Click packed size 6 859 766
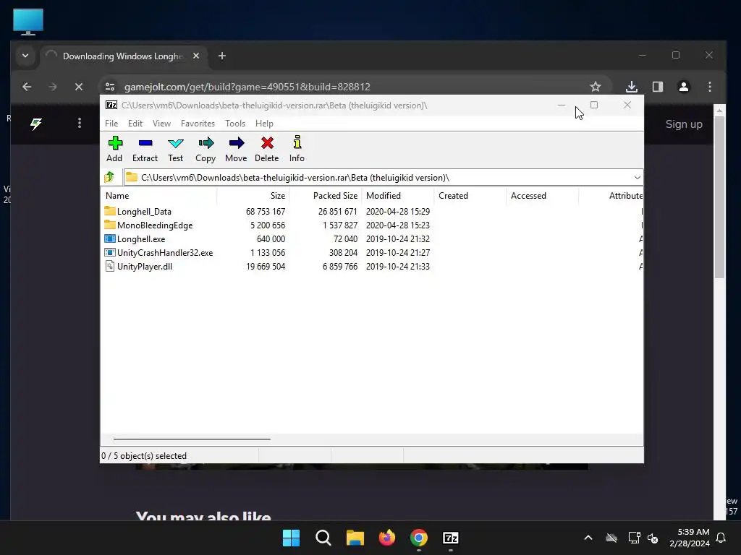 click(x=340, y=266)
